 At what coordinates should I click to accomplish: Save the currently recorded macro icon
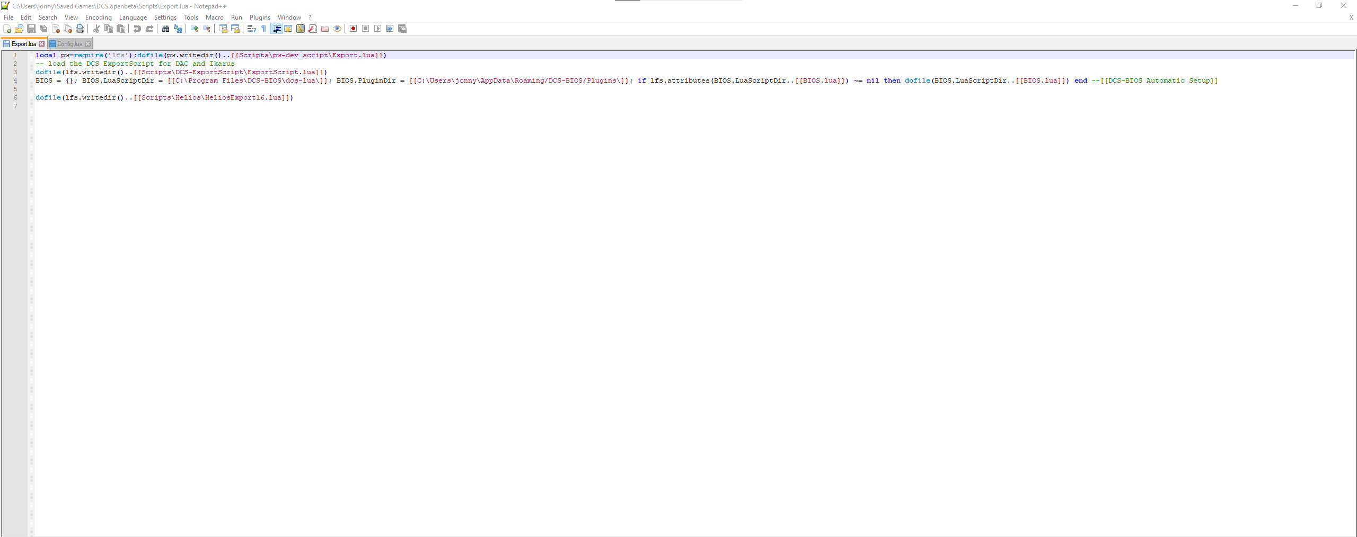402,29
